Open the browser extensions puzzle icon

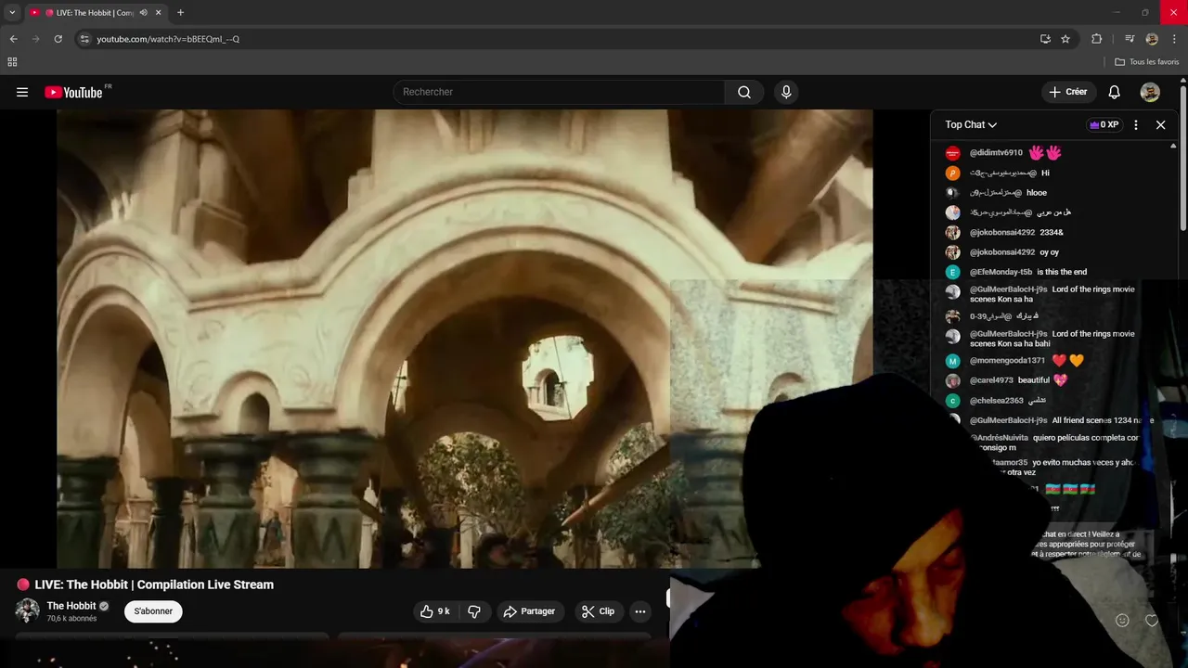point(1097,39)
